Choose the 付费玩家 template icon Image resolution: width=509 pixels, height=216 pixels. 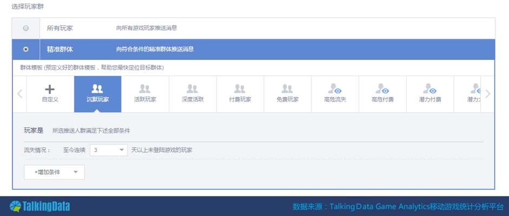pyautogui.click(x=240, y=89)
